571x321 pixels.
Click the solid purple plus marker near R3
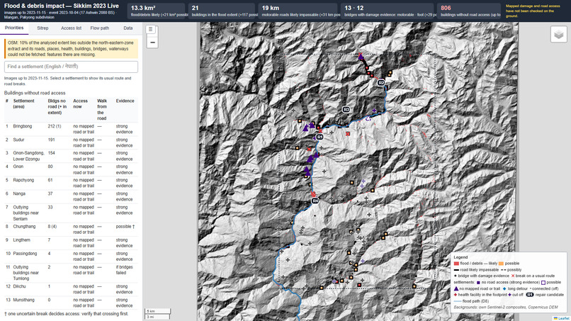tap(374, 110)
